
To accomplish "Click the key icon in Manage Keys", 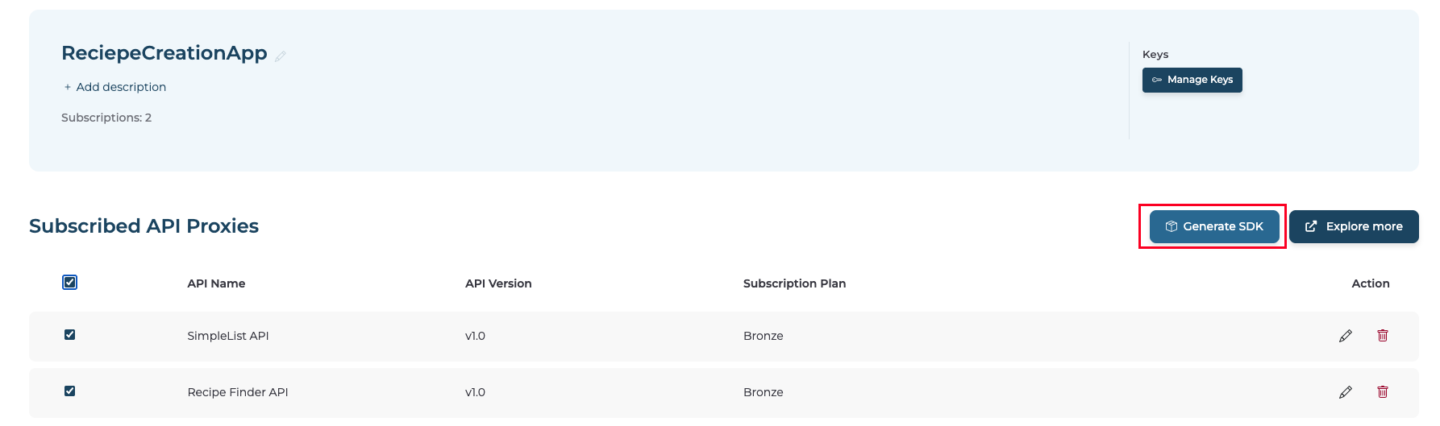I will (1157, 80).
